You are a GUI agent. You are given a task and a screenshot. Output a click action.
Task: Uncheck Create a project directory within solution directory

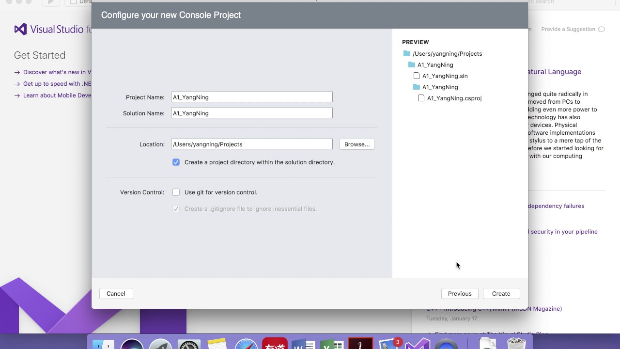pyautogui.click(x=176, y=162)
